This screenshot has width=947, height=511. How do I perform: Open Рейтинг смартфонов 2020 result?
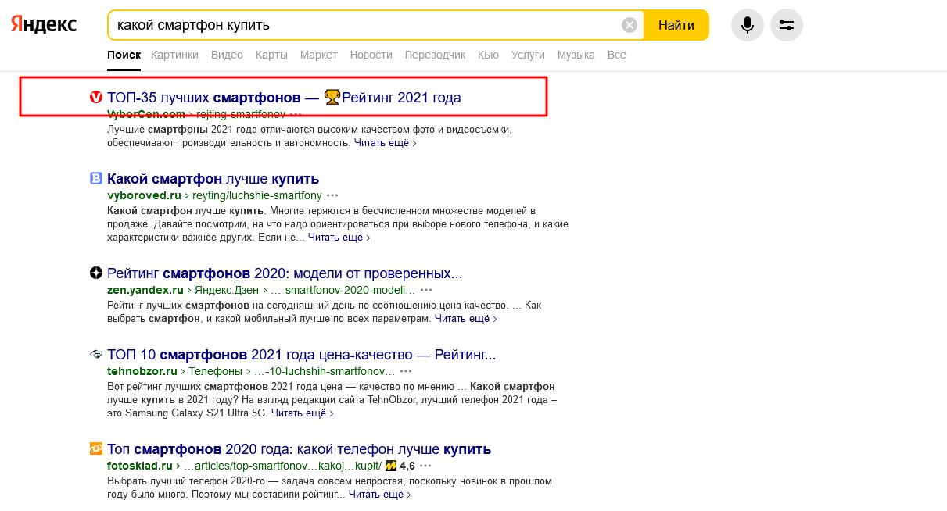285,273
